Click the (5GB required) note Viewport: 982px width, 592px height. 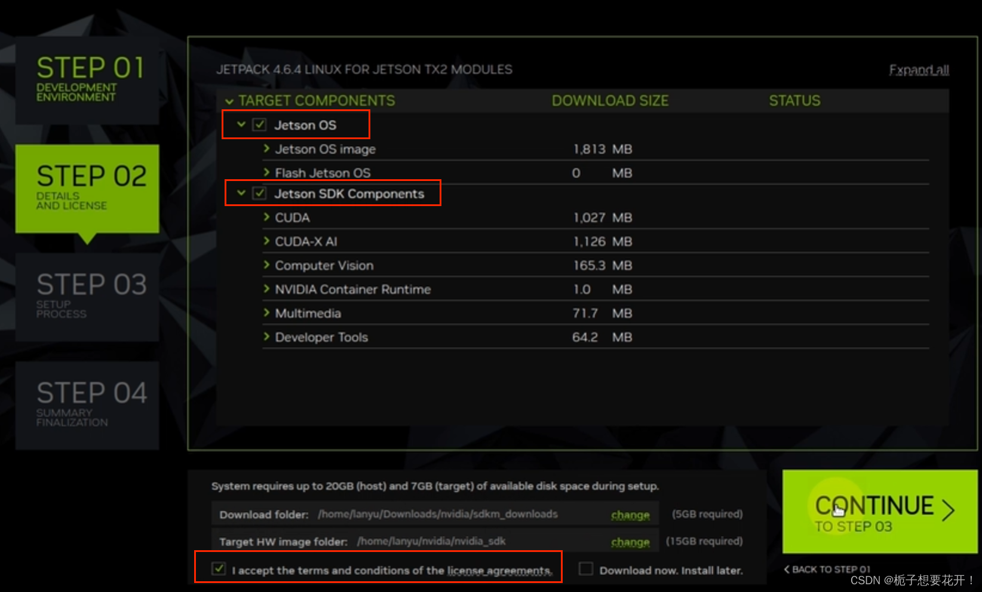coord(707,514)
